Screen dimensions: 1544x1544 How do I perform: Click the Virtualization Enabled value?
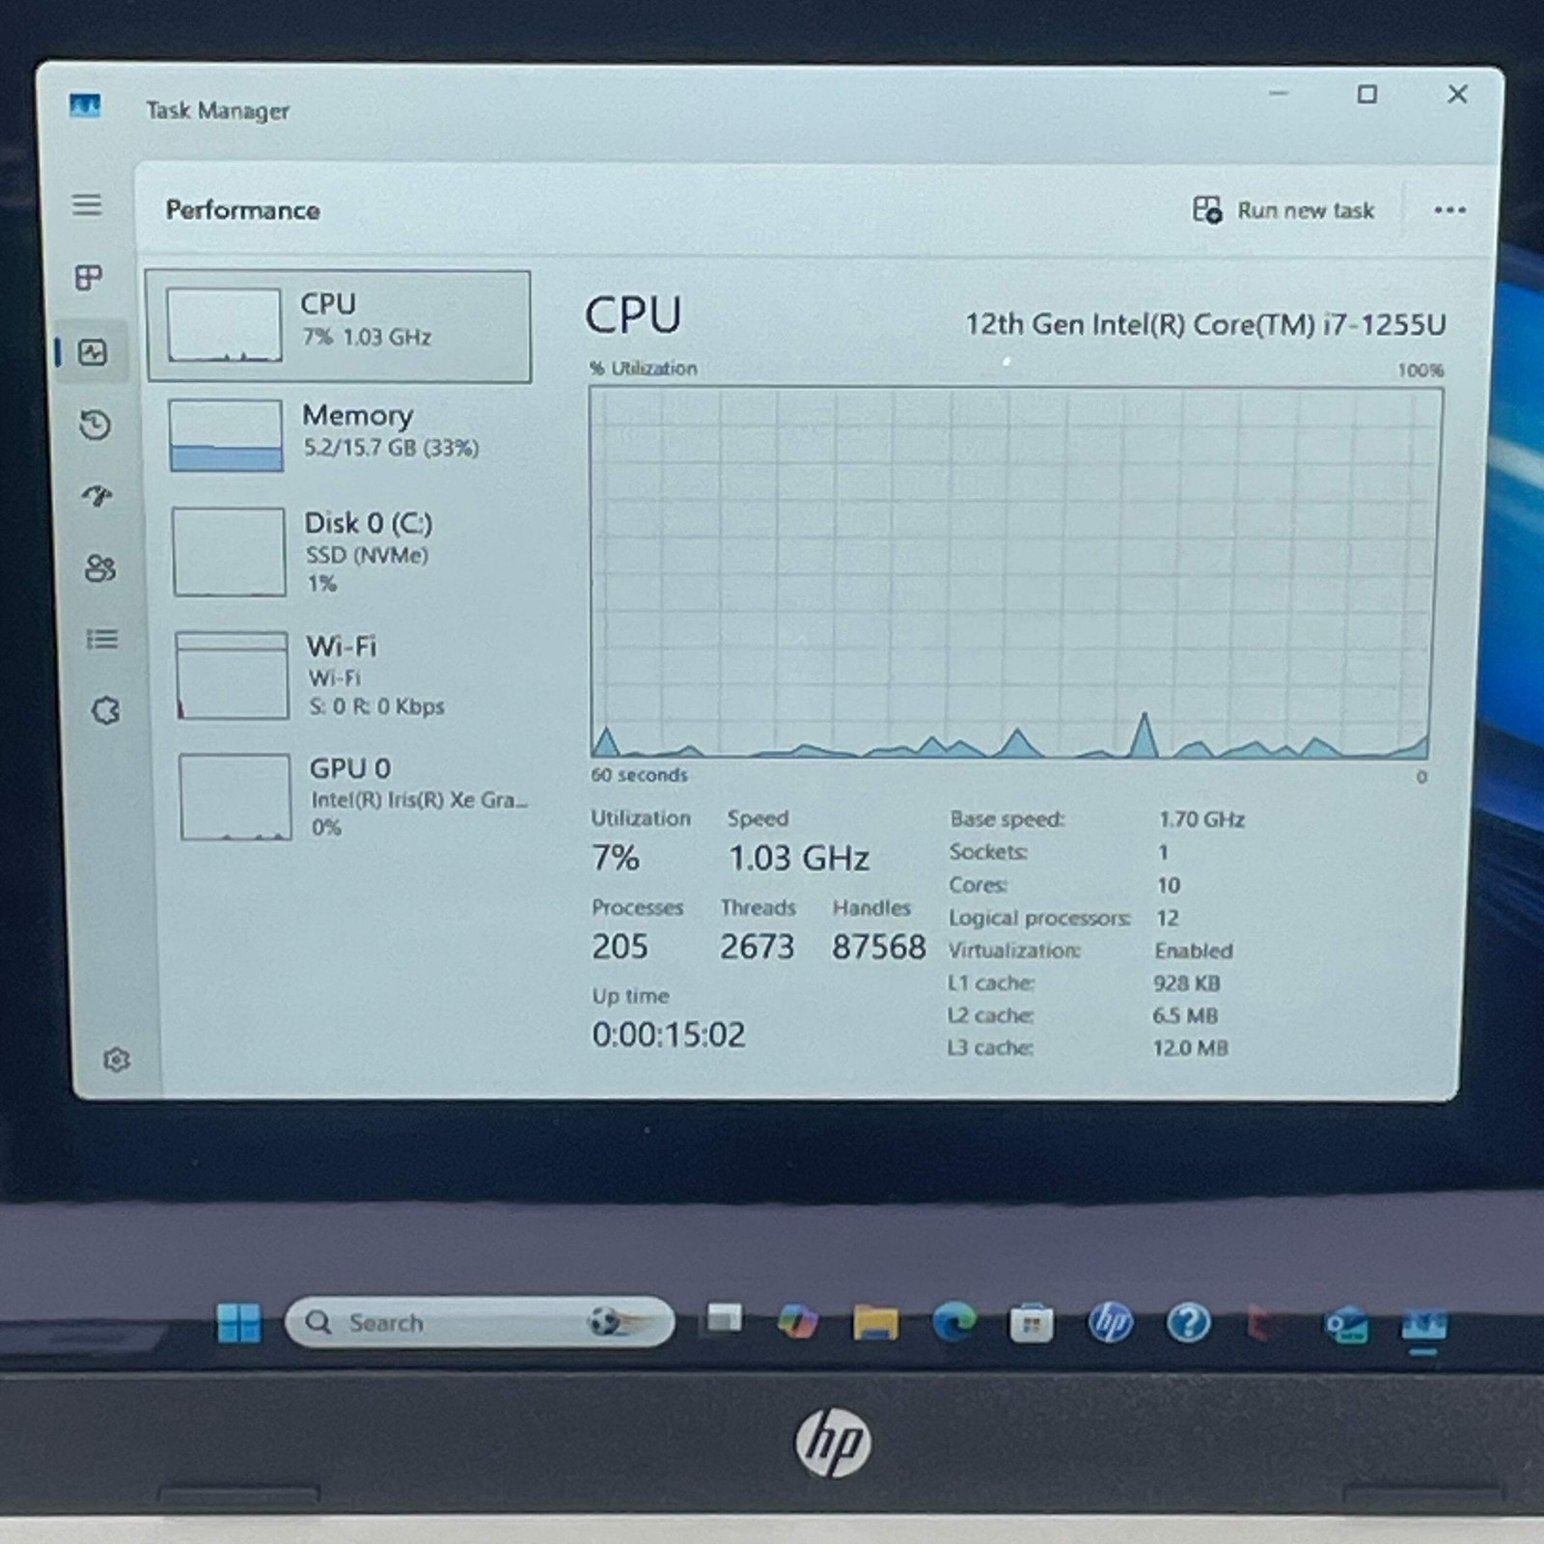tap(1194, 951)
